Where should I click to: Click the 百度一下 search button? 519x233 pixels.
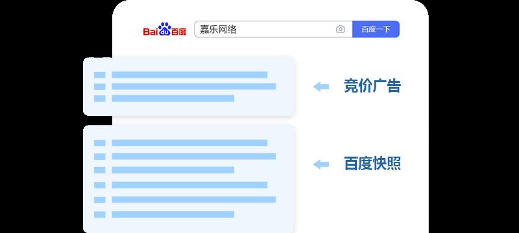click(x=376, y=29)
